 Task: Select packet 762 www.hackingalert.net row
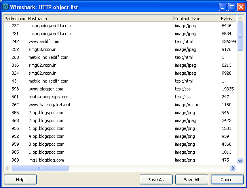coord(120,105)
